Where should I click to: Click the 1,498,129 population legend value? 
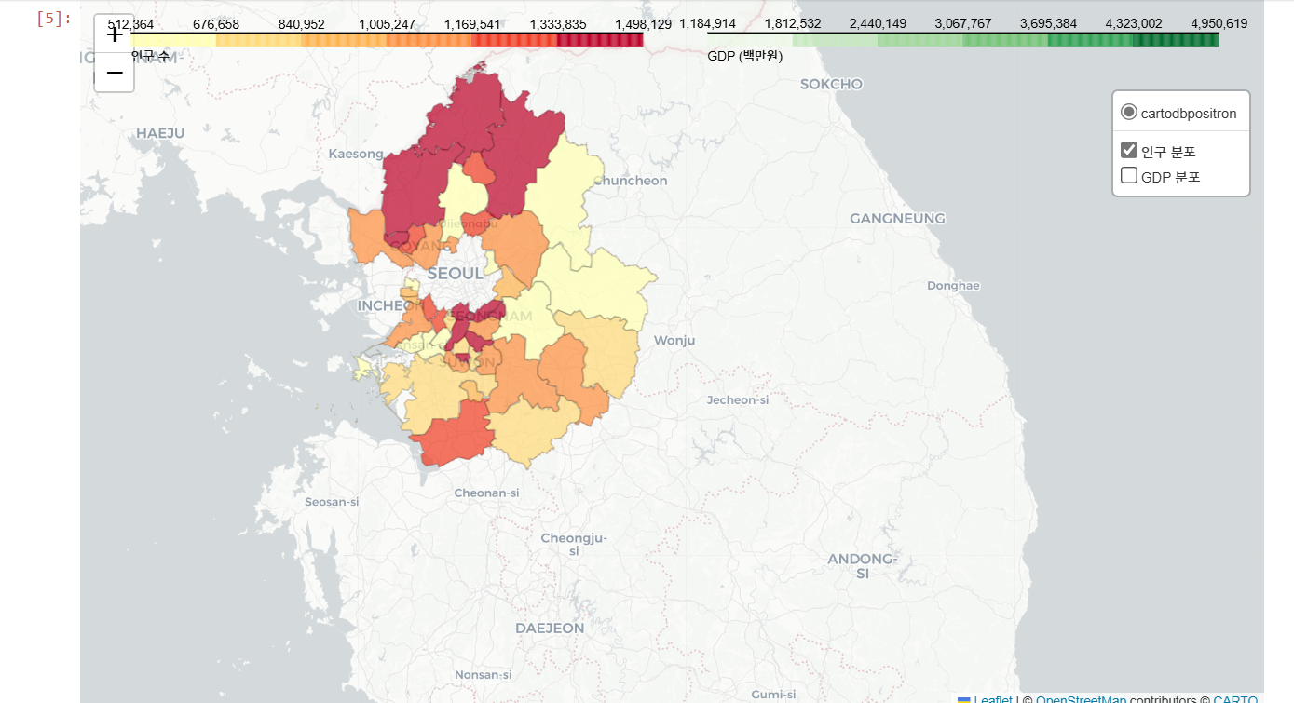tap(643, 24)
